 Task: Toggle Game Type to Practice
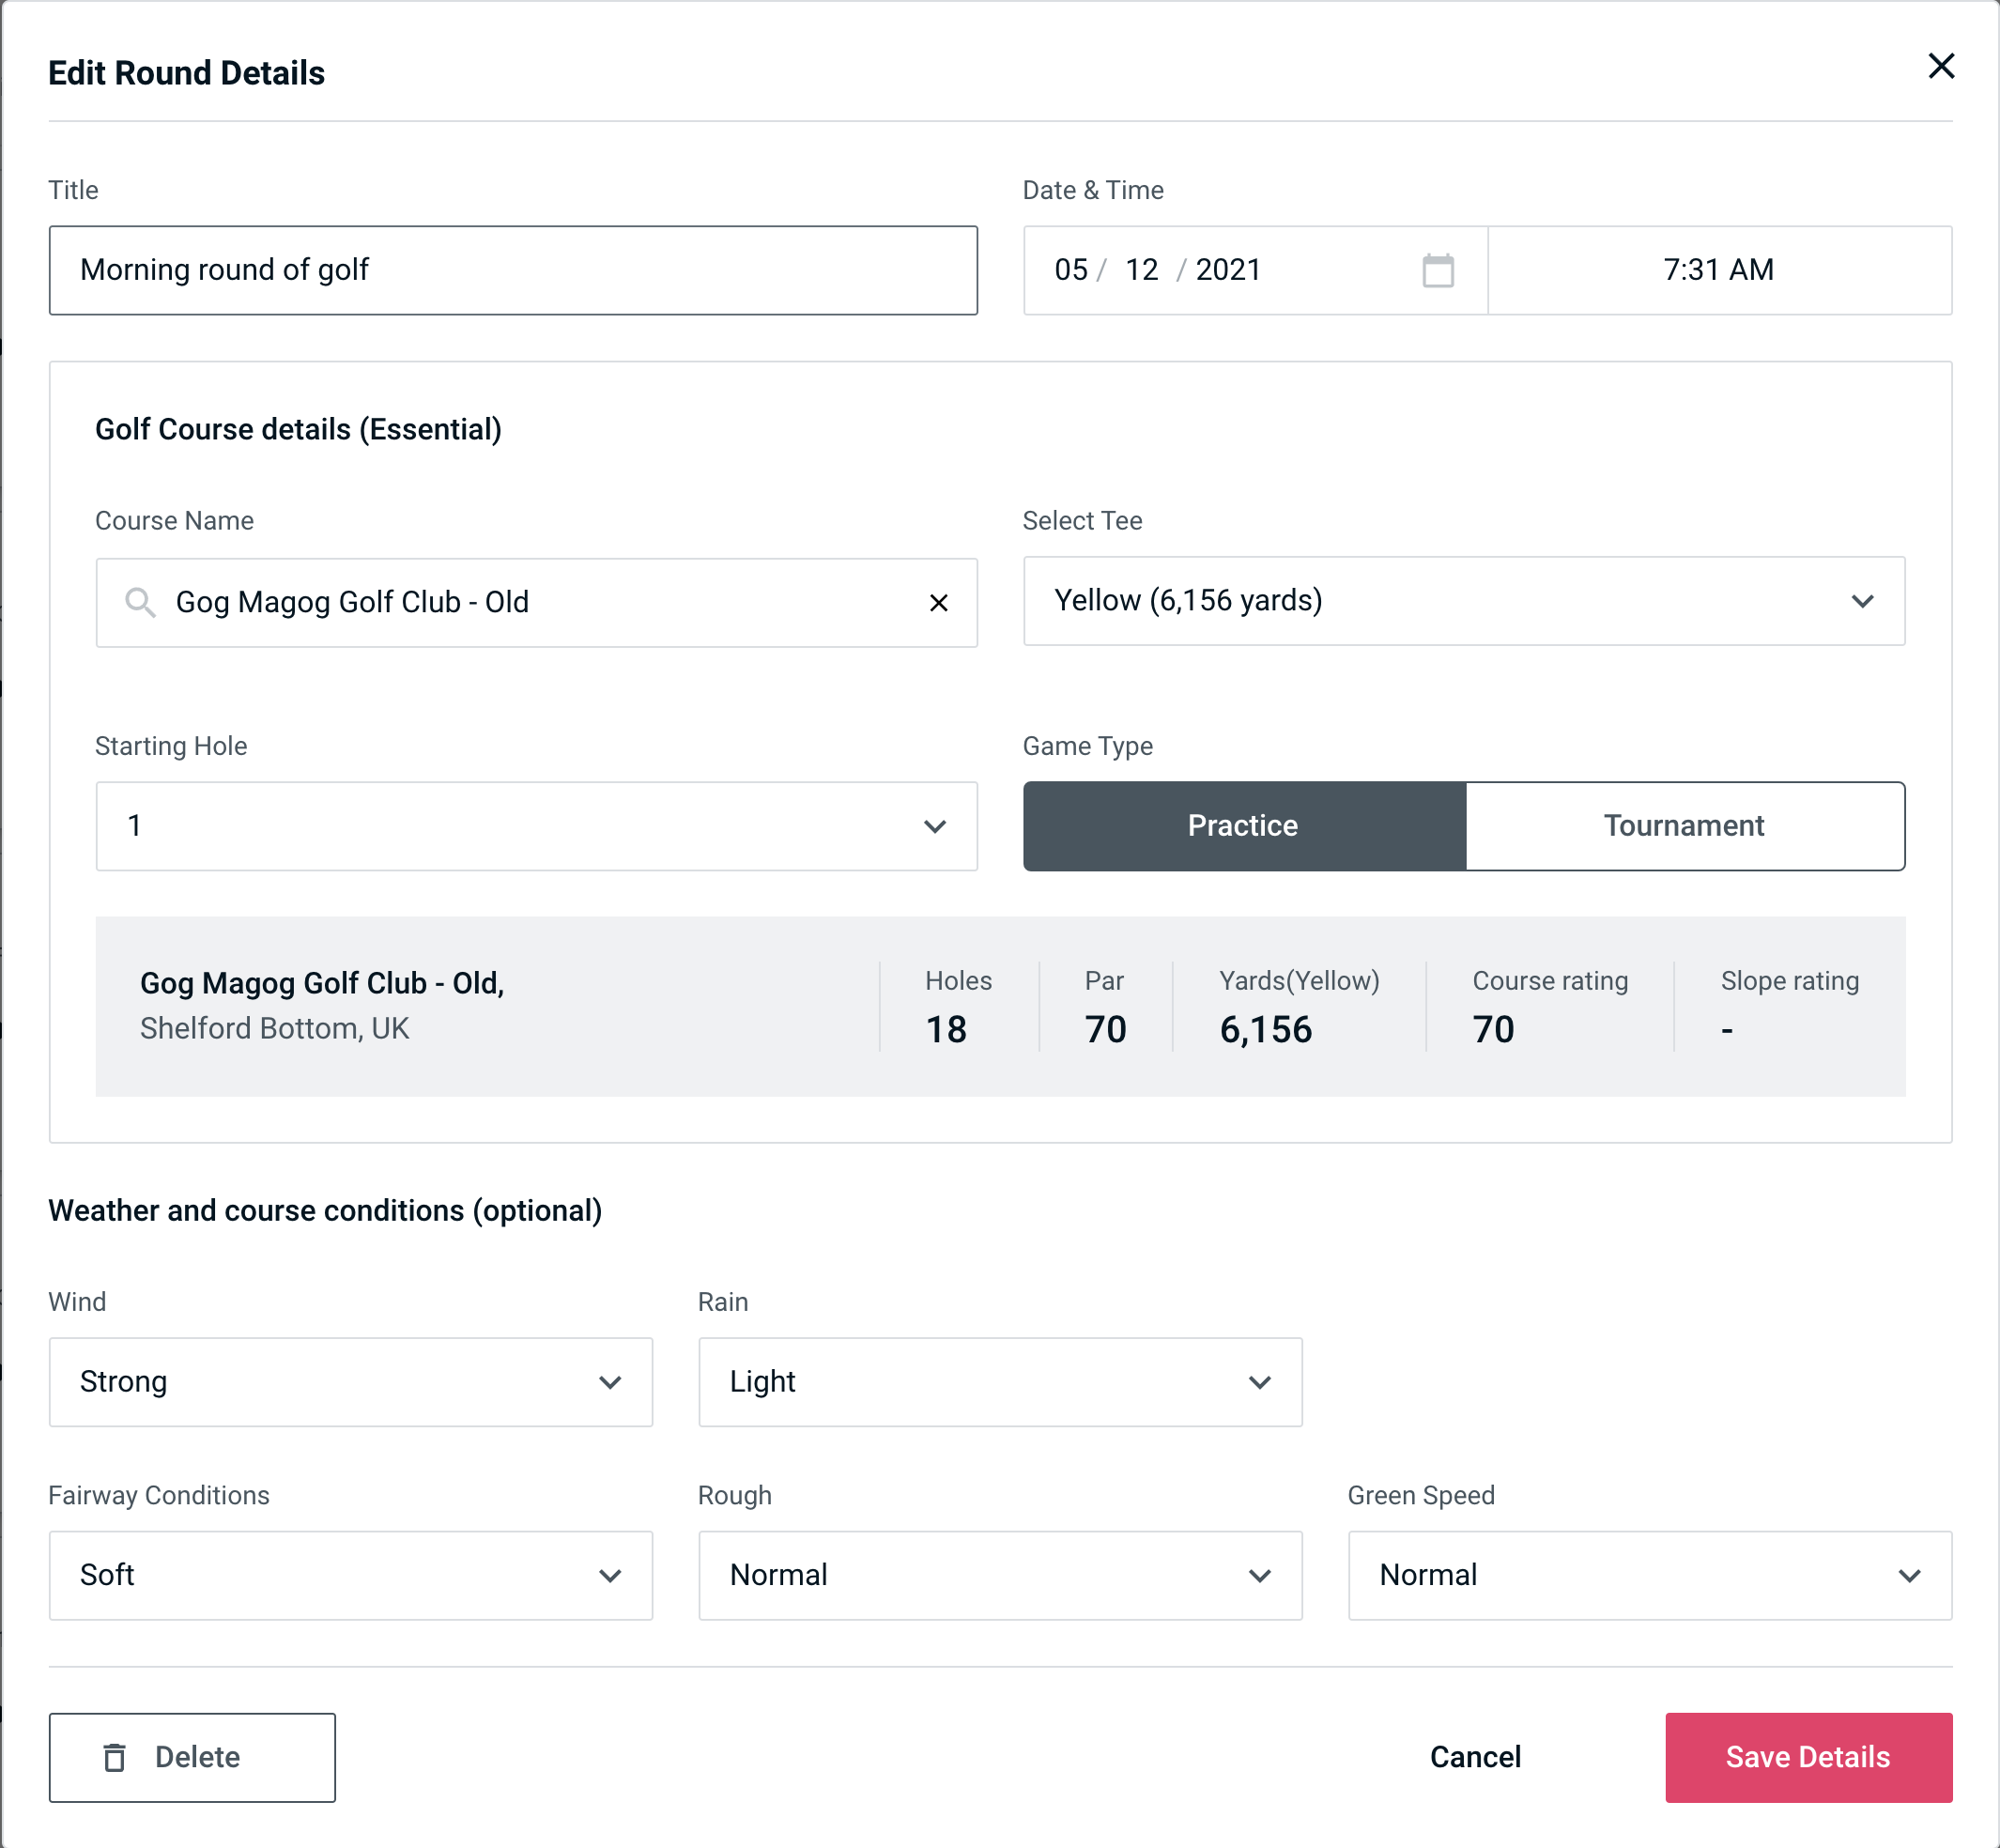pyautogui.click(x=1244, y=825)
